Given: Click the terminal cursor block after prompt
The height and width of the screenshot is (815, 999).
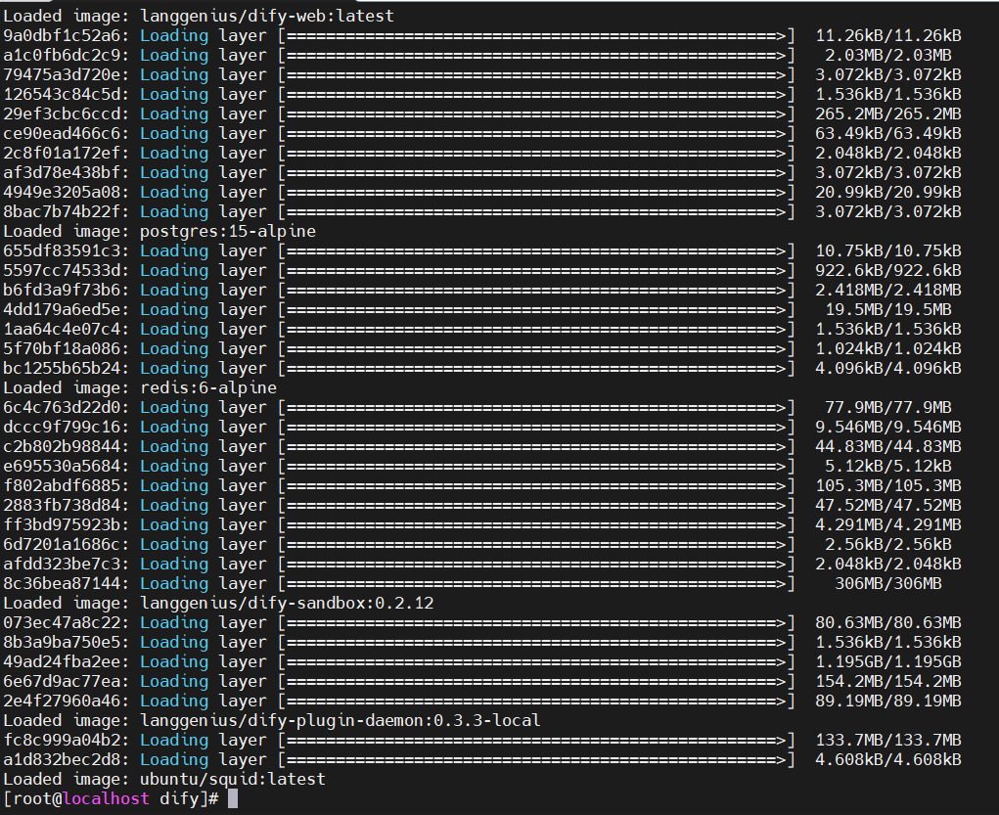Looking at the screenshot, I should coord(233,799).
